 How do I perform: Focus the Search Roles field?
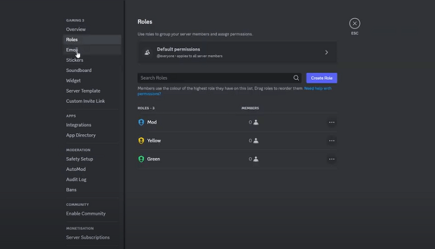click(219, 78)
